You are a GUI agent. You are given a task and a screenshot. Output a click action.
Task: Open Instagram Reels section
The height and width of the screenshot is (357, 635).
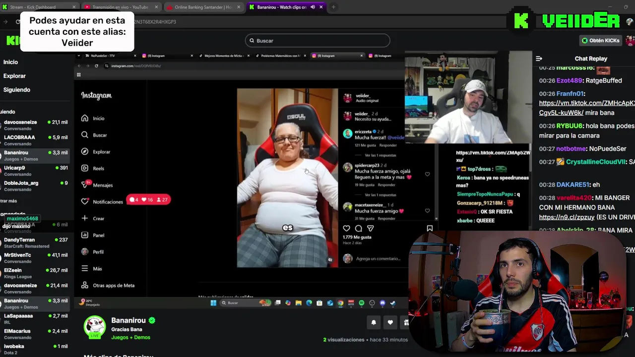point(92,169)
